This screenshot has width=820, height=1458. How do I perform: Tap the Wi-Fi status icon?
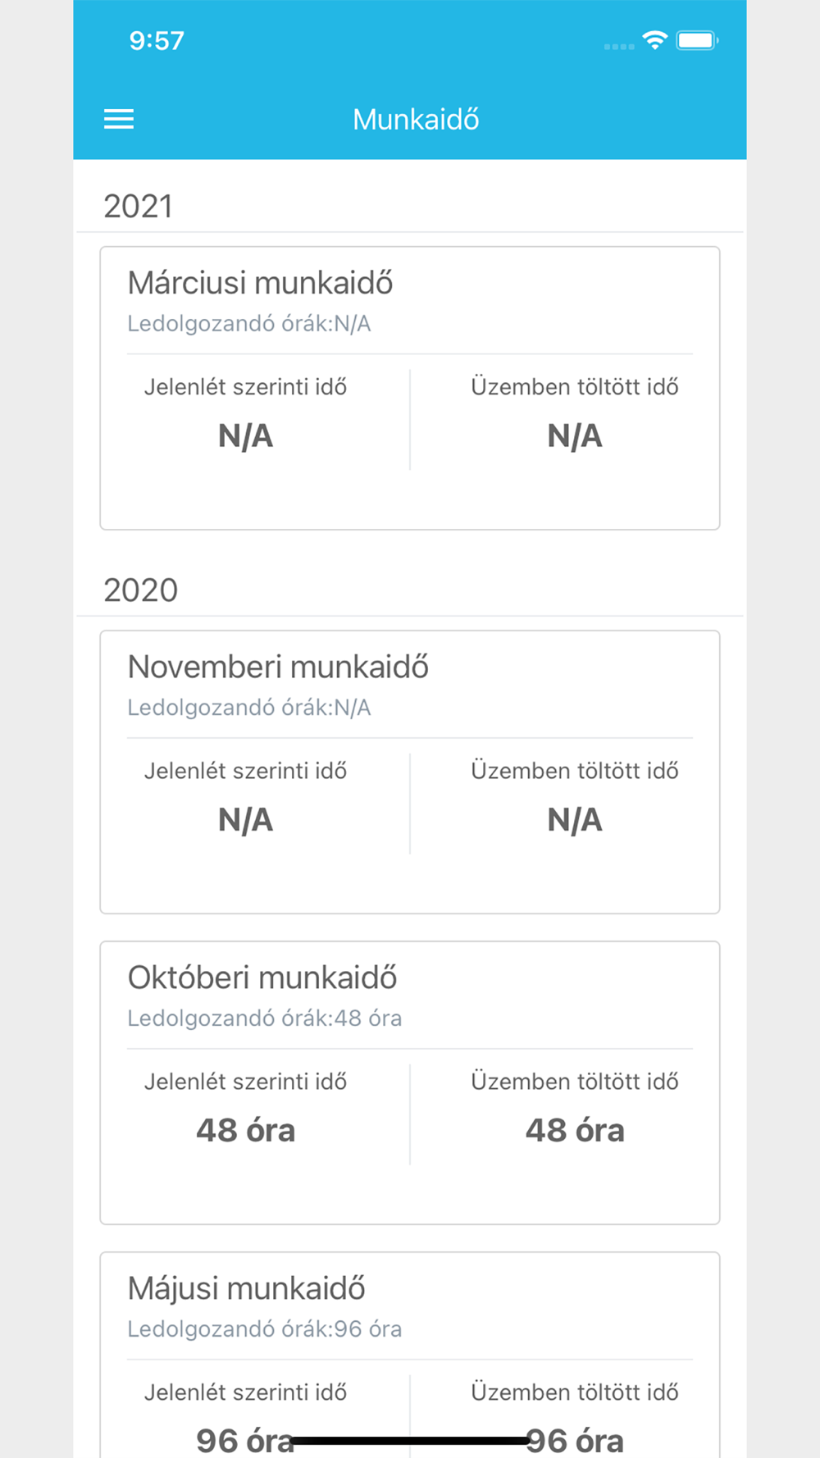pos(655,40)
